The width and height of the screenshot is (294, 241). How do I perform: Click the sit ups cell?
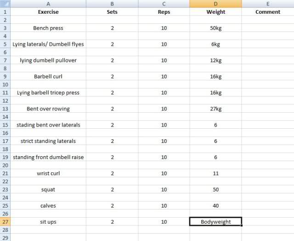point(48,222)
